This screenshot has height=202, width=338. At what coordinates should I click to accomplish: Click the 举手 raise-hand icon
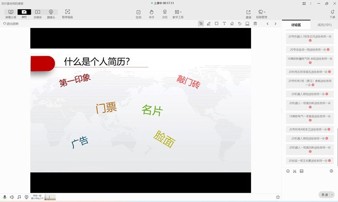click(152, 13)
